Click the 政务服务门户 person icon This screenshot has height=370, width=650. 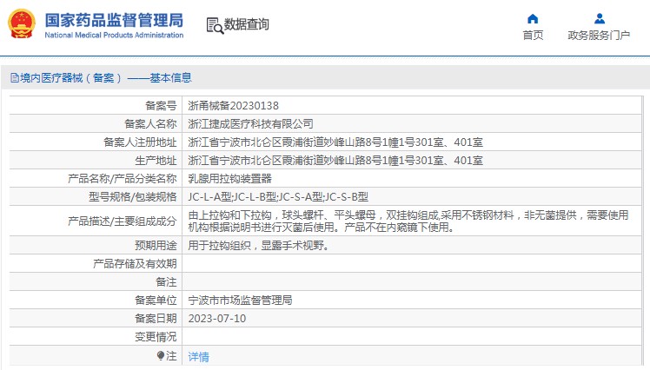coord(599,18)
